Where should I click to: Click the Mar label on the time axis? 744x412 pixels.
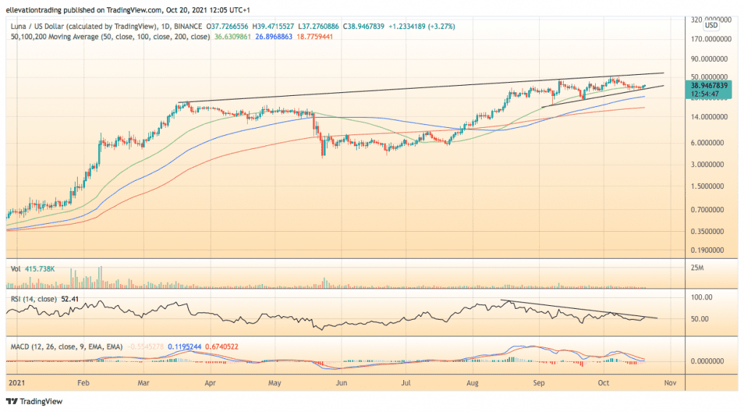point(143,382)
